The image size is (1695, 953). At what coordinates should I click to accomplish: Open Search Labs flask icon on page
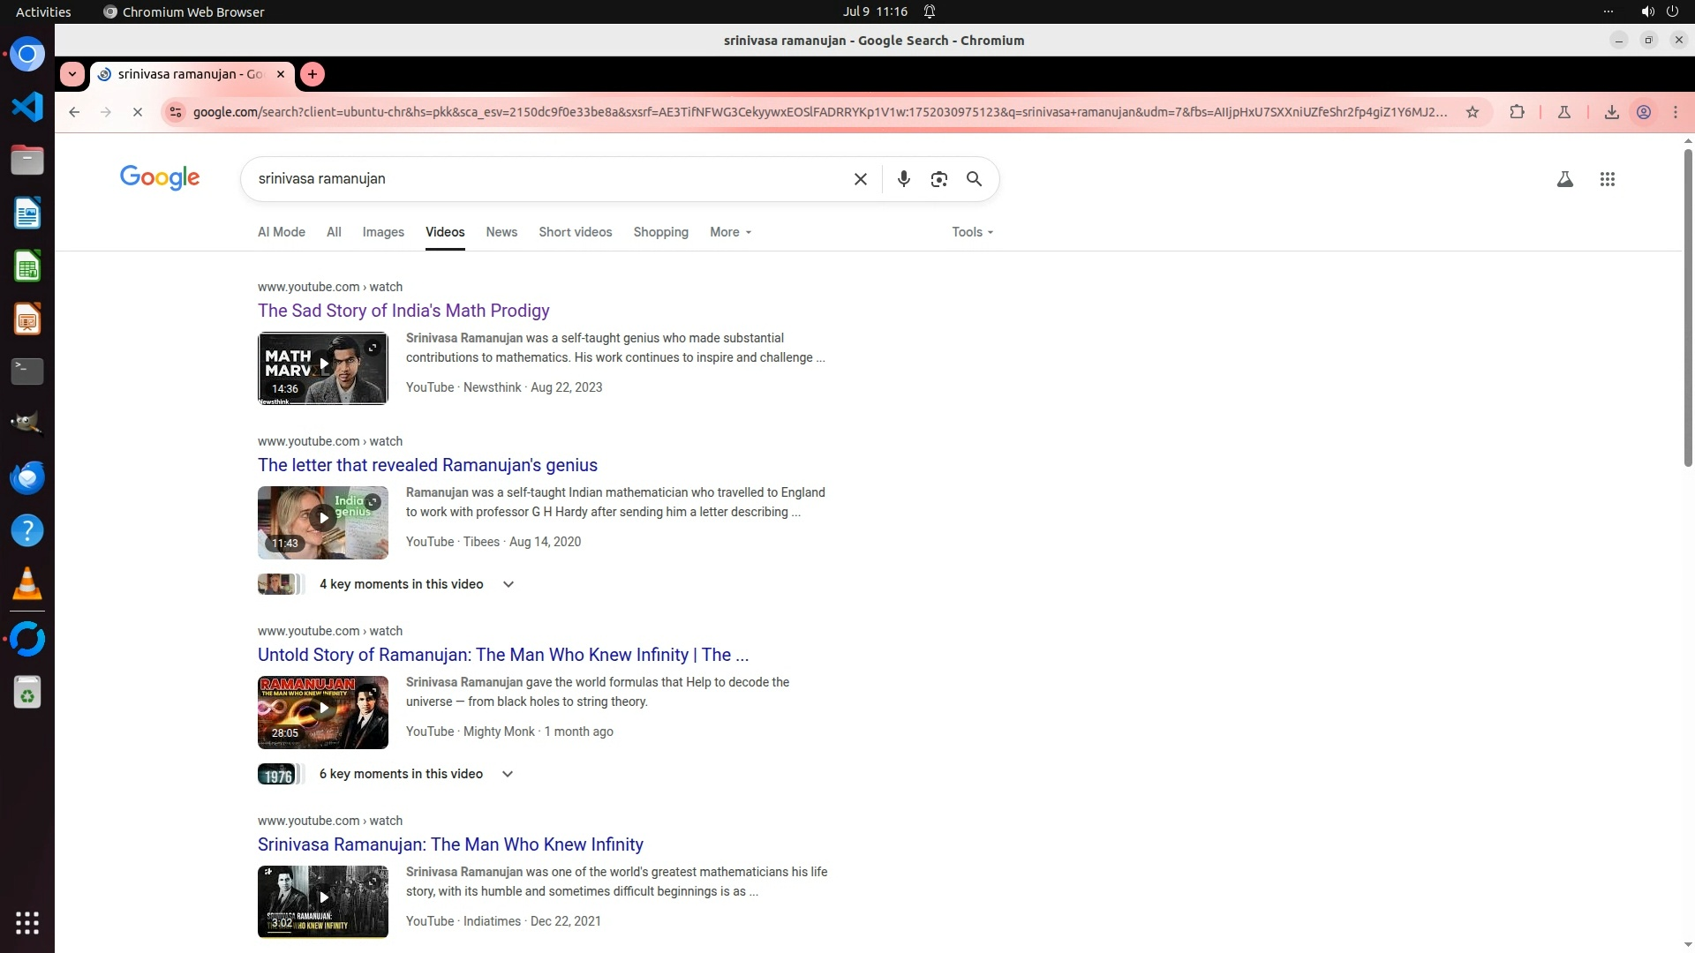1564,179
